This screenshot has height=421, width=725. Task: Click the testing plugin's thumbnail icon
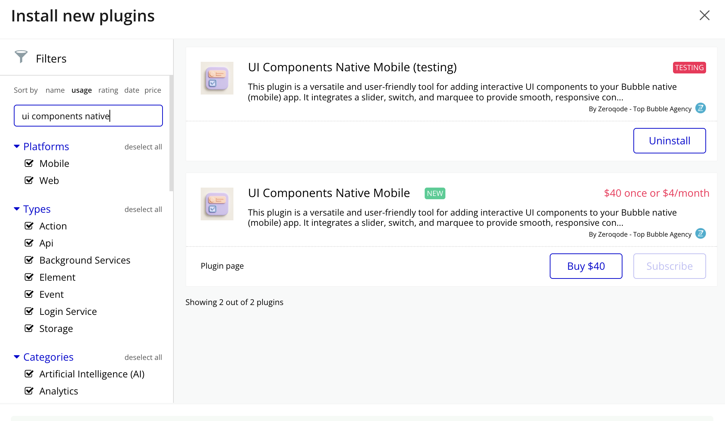point(217,78)
